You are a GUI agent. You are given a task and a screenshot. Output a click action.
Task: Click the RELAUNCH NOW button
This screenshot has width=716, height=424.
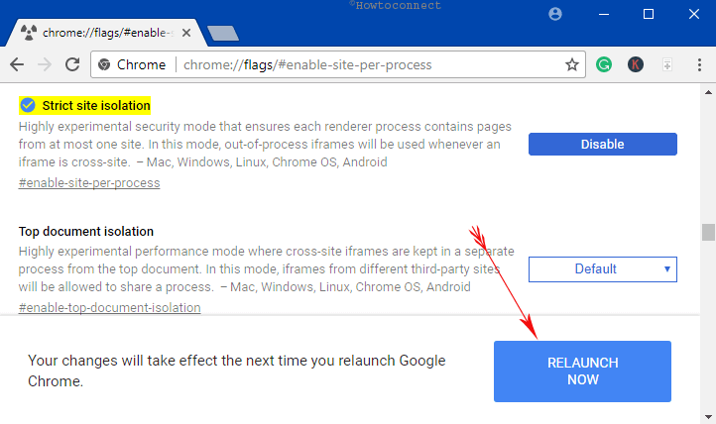[582, 371]
